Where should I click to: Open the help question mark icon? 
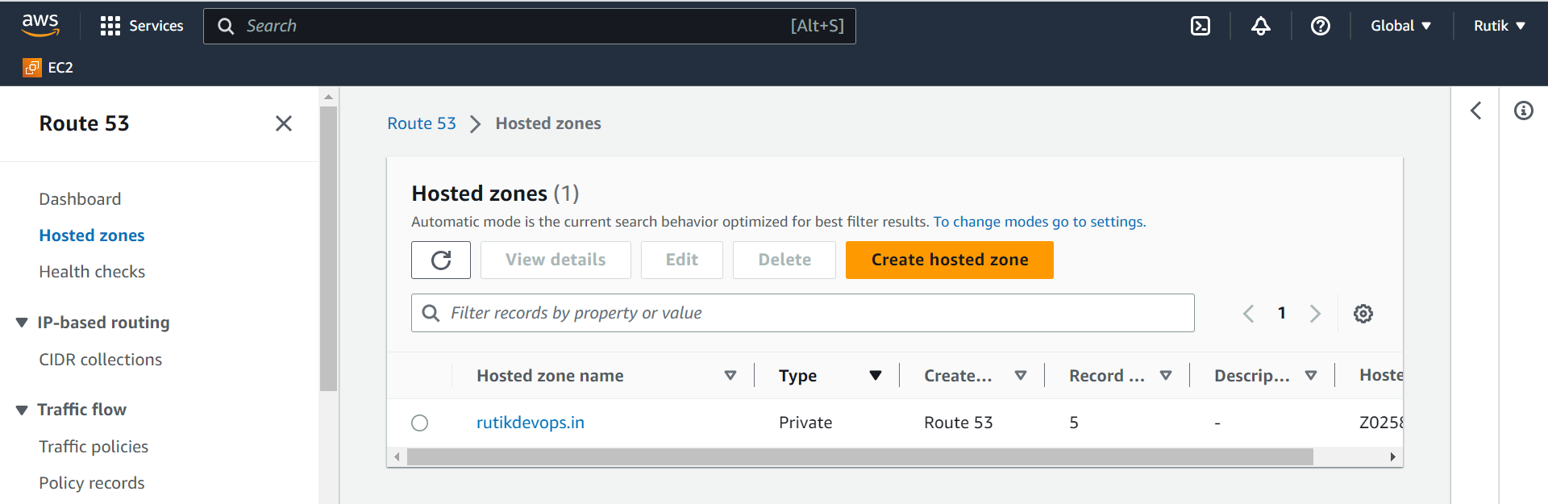[x=1321, y=26]
